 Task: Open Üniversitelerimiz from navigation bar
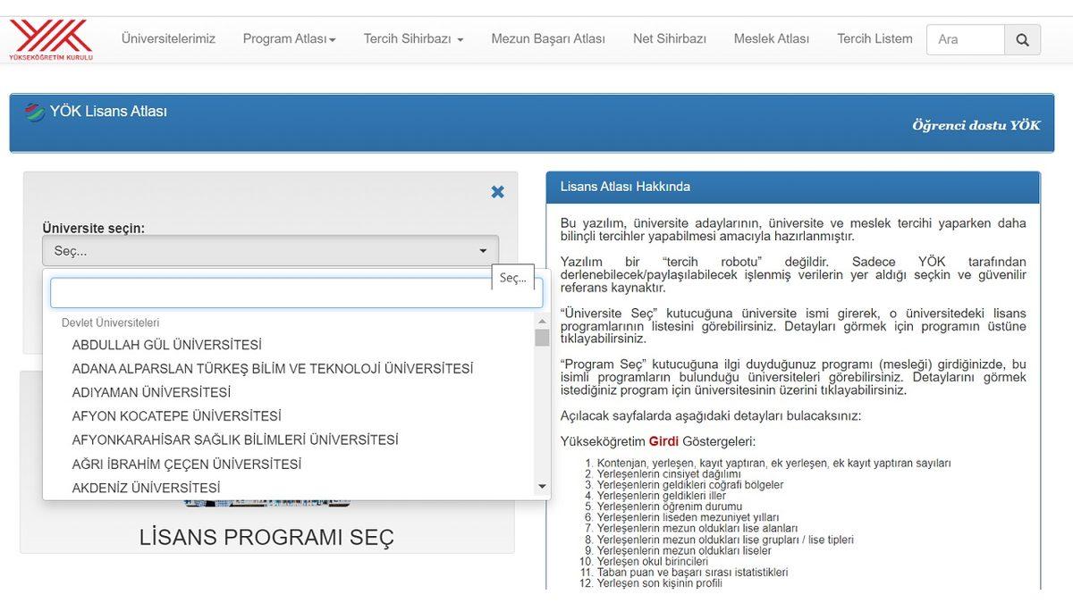pos(168,39)
